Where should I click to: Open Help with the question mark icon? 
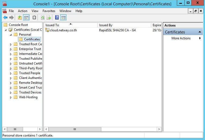(57, 18)
